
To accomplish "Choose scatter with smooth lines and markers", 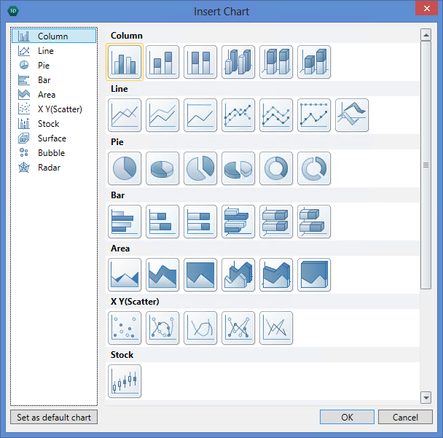I will (162, 328).
